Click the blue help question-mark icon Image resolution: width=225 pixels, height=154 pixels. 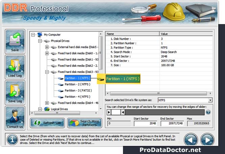click(208, 112)
